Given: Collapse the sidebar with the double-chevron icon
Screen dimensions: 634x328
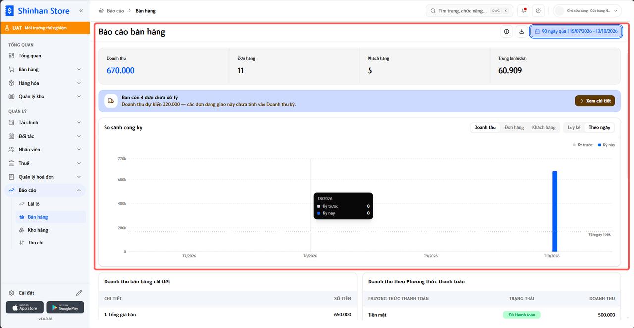Looking at the screenshot, I should click(x=81, y=10).
